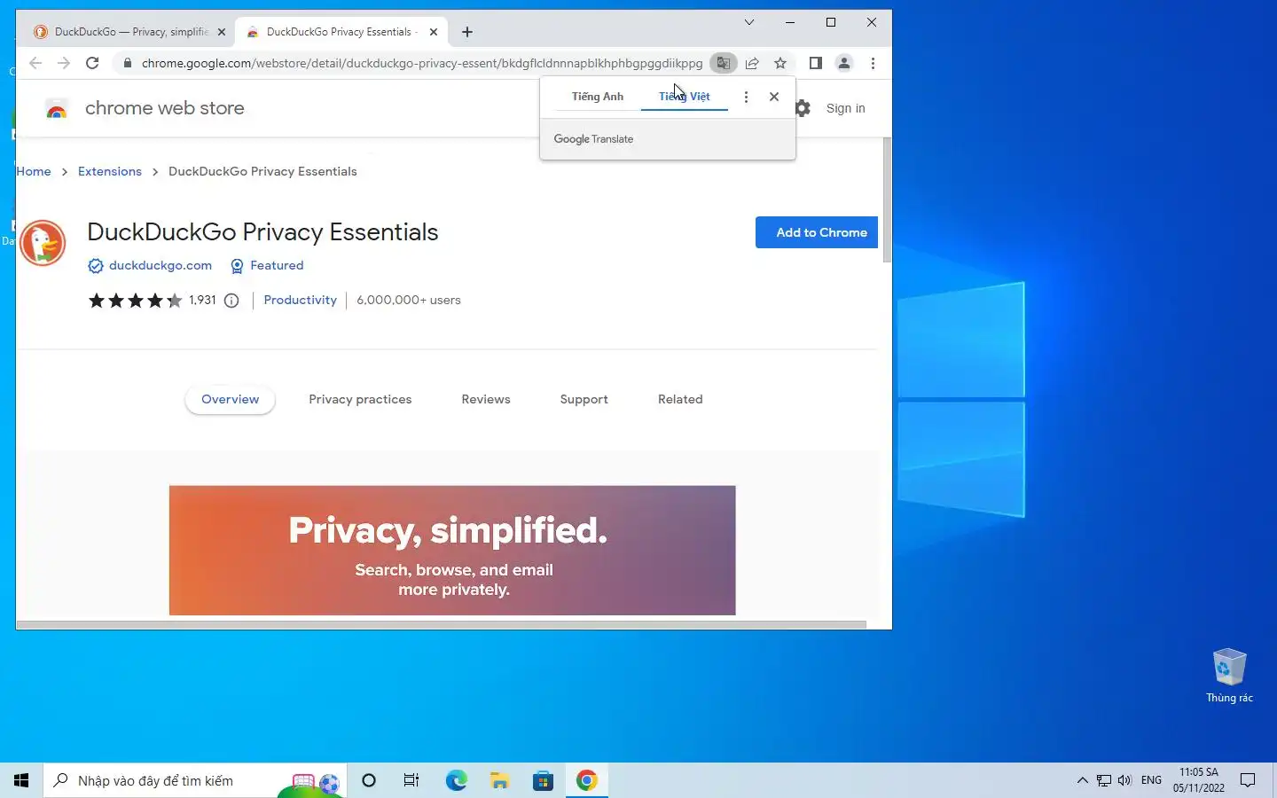Open a new browser tab
Viewport: 1277px width, 798px height.
tap(467, 32)
